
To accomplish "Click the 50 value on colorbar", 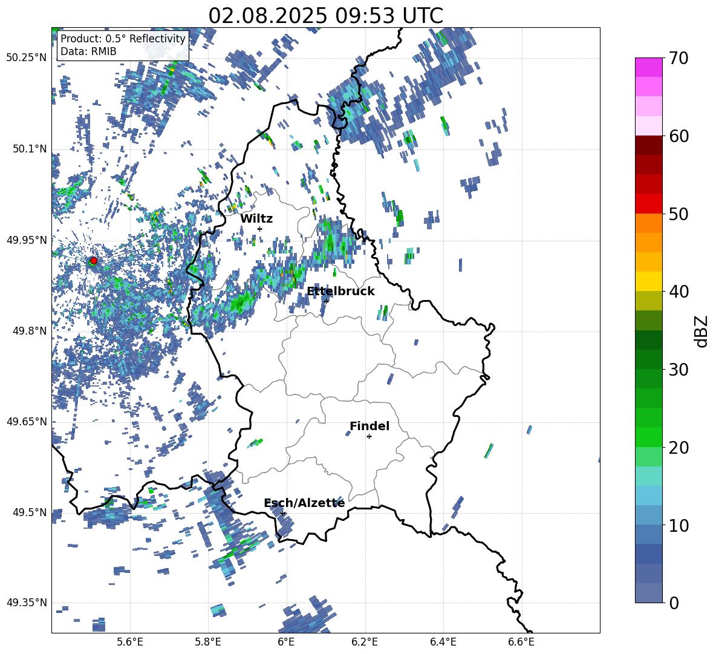I will 678,214.
